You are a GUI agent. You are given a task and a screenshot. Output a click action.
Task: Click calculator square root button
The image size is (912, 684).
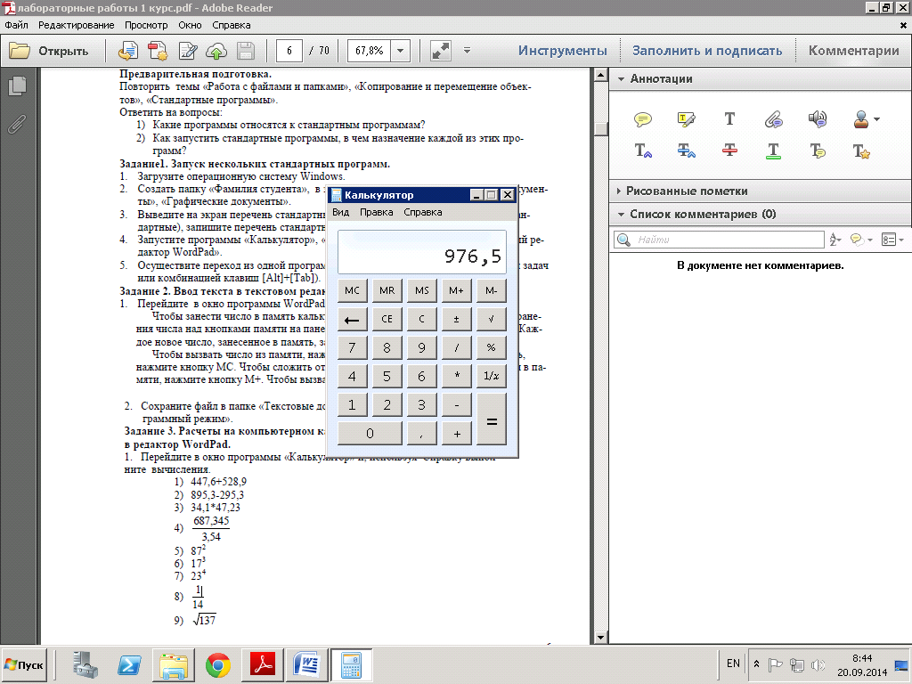click(x=492, y=319)
